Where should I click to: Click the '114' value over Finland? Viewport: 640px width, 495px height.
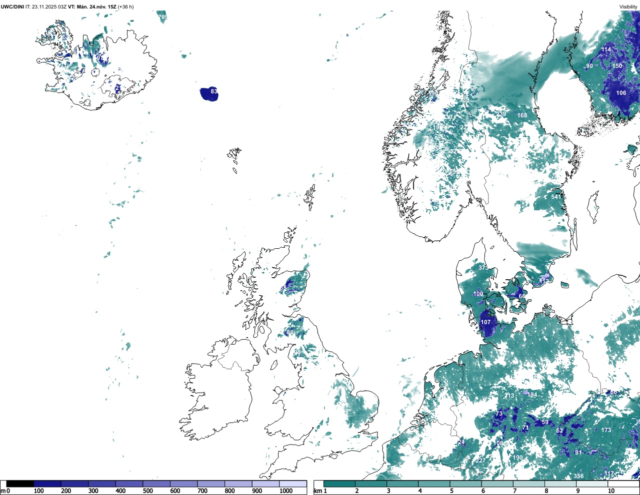click(x=606, y=49)
